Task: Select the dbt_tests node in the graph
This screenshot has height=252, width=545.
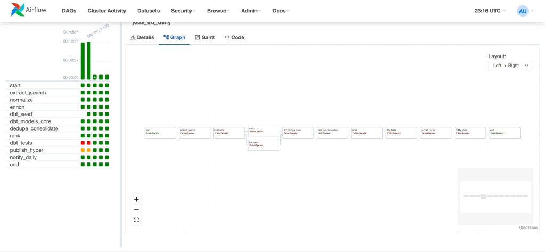Action: click(x=401, y=133)
